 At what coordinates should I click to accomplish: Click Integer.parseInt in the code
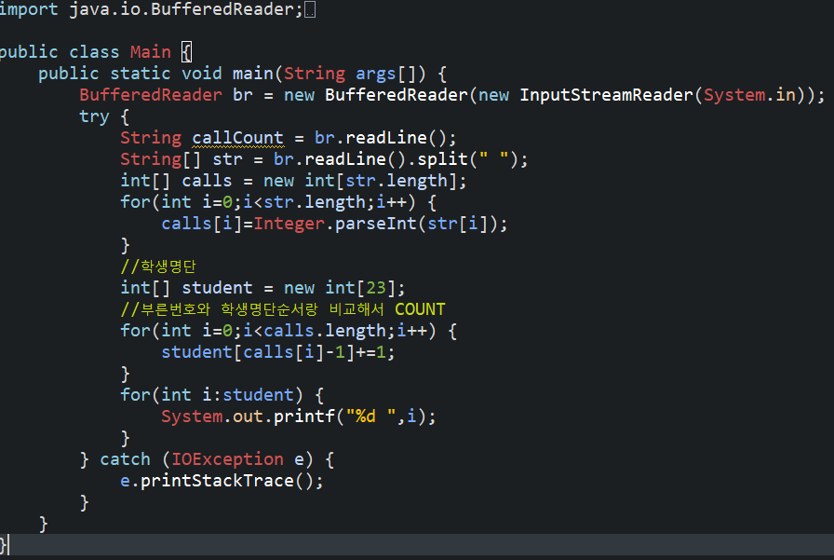click(334, 224)
